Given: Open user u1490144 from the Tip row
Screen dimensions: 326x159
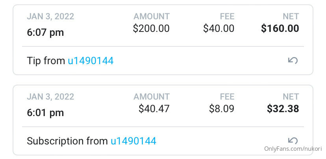Looking at the screenshot, I should 91,61.
